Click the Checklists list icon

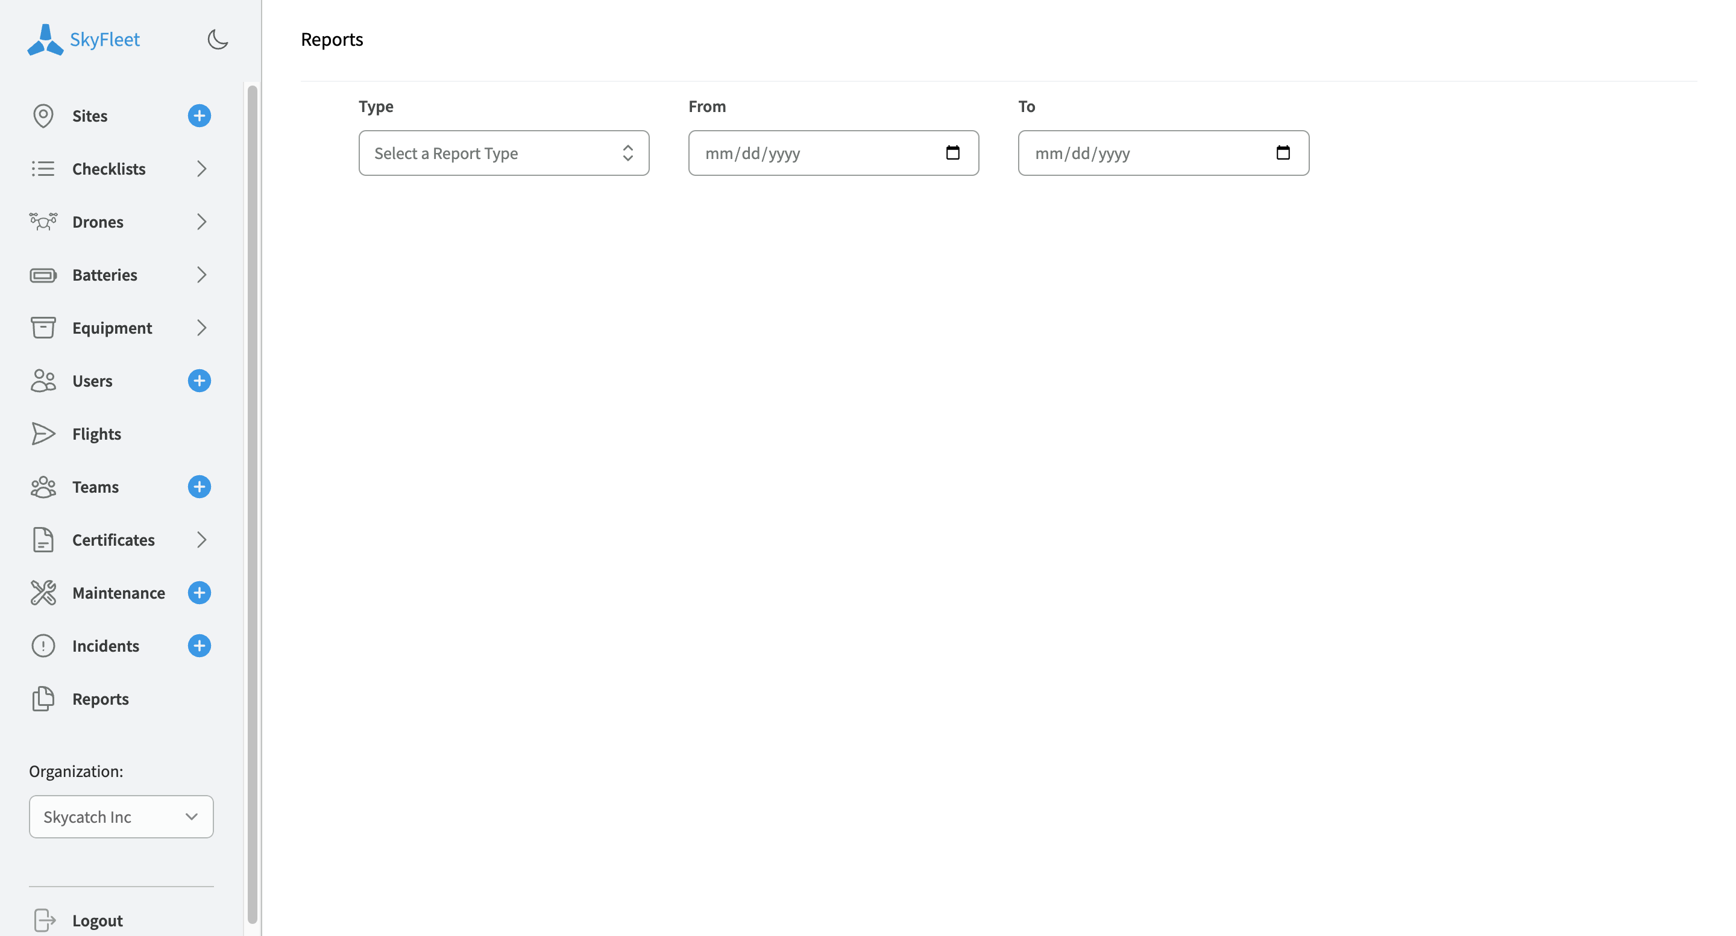pyautogui.click(x=43, y=169)
